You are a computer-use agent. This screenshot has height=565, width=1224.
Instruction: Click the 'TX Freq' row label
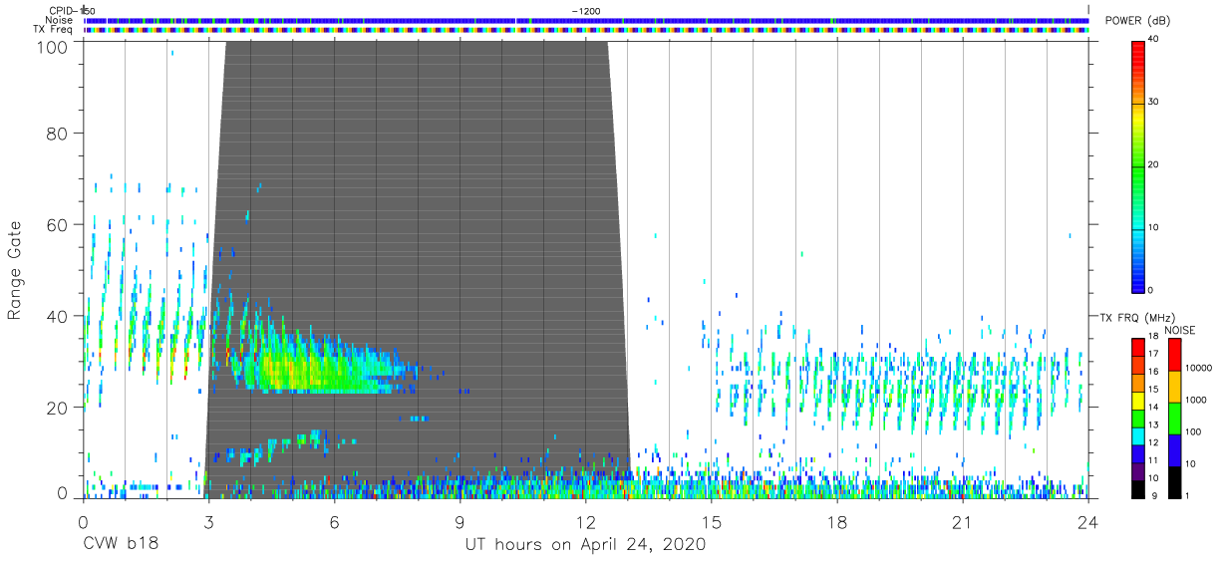coord(54,30)
